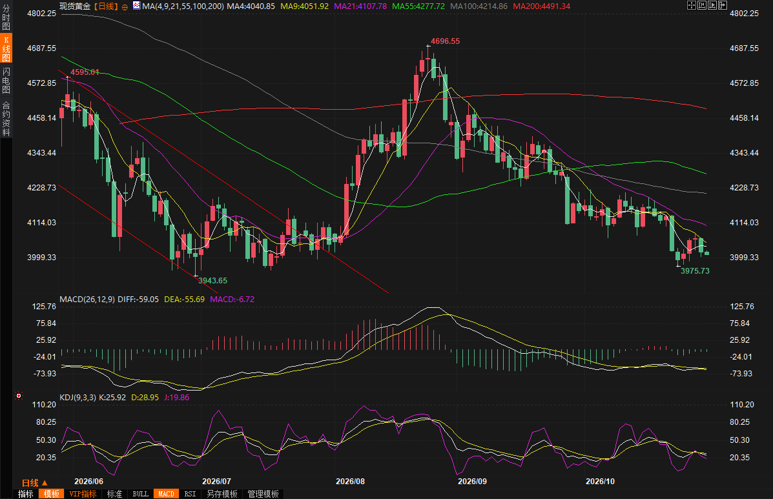The image size is (773, 499).
Task: Switch to the 分时图 view
Action: click(x=6, y=17)
